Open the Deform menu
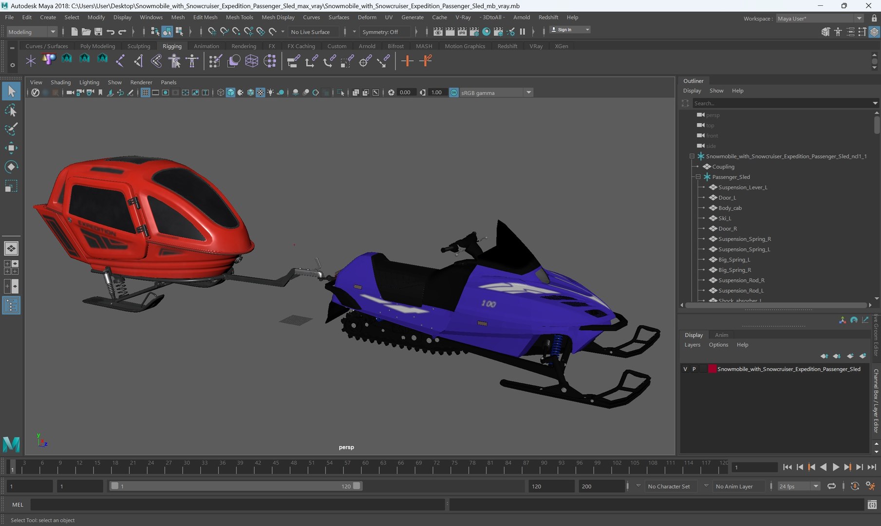Screen dimensions: 881x526 367,17
